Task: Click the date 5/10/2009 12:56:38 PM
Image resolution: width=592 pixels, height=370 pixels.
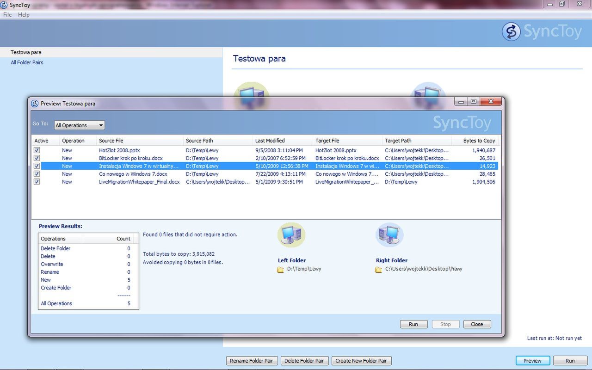Action: pyautogui.click(x=282, y=166)
